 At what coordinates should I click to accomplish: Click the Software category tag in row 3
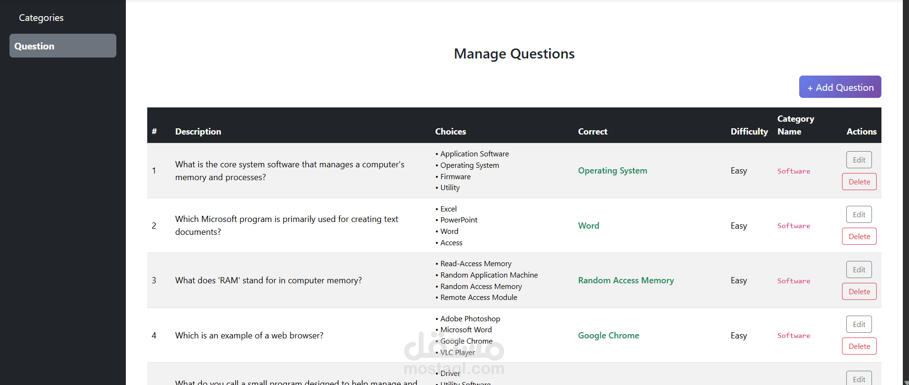click(794, 281)
